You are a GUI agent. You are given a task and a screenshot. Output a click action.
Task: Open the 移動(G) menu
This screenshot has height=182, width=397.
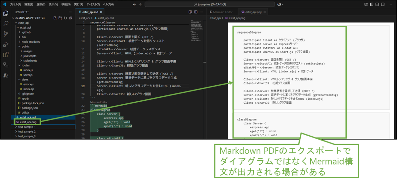click(x=66, y=4)
